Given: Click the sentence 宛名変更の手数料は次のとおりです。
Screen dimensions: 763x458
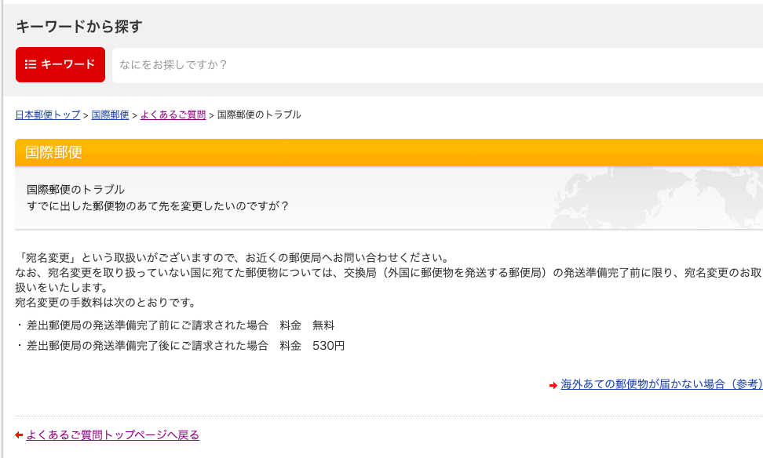Looking at the screenshot, I should point(106,303).
